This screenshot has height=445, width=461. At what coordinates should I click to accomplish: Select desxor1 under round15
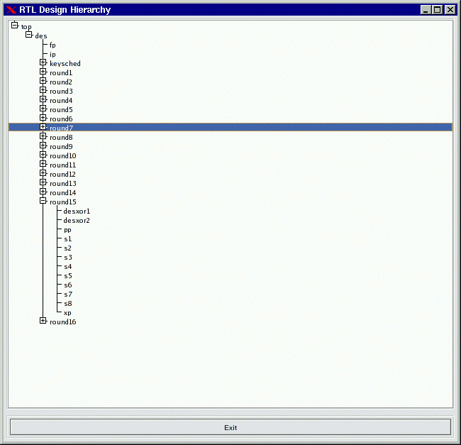[x=77, y=211]
